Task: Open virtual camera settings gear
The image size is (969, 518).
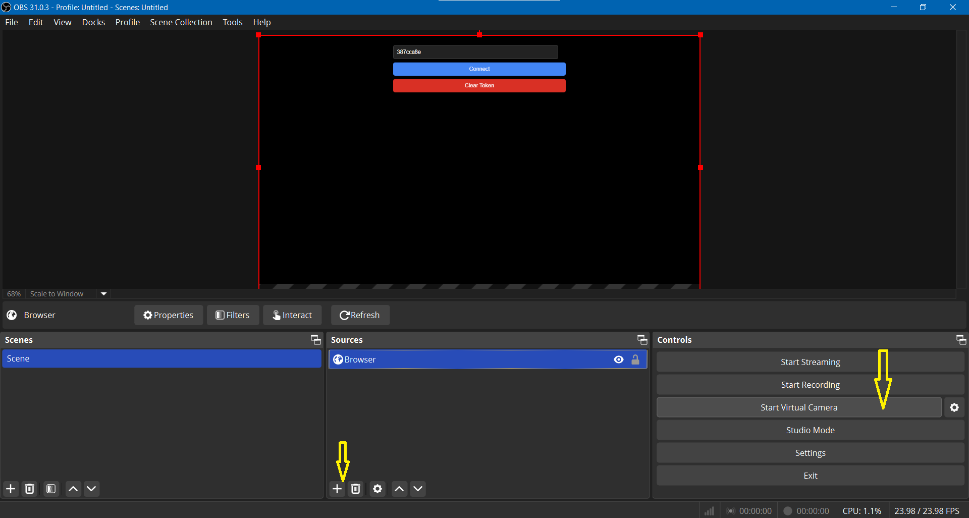Action: pyautogui.click(x=954, y=407)
